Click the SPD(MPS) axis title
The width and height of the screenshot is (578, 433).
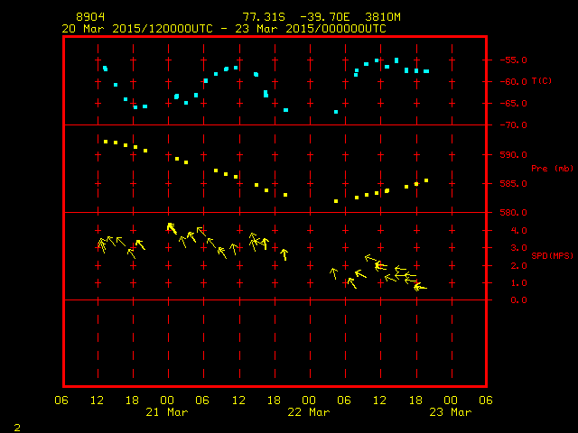click(x=552, y=255)
